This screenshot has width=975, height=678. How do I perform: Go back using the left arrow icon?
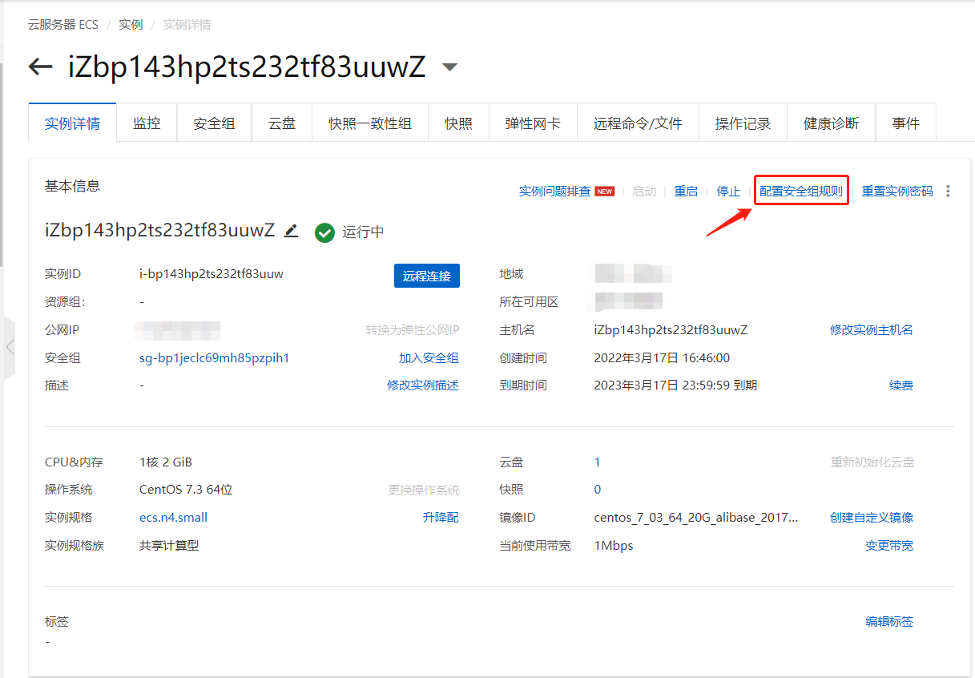[40, 67]
